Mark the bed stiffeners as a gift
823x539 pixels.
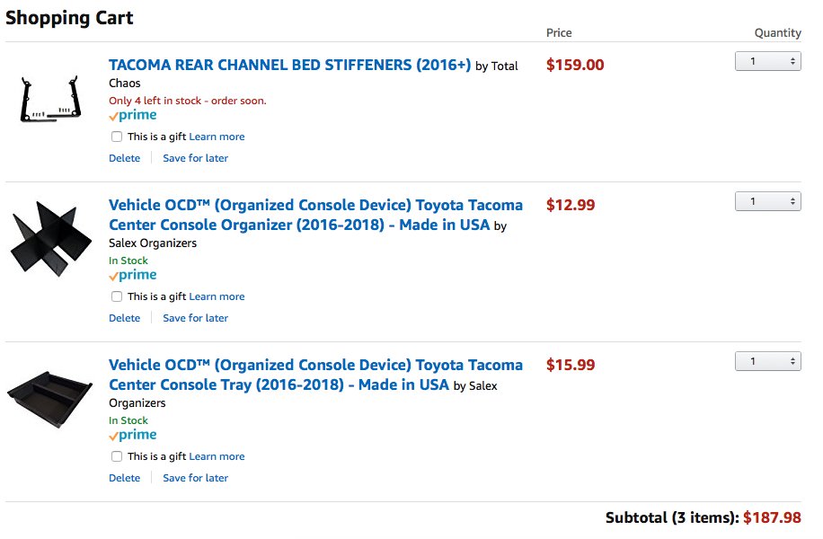tap(117, 137)
